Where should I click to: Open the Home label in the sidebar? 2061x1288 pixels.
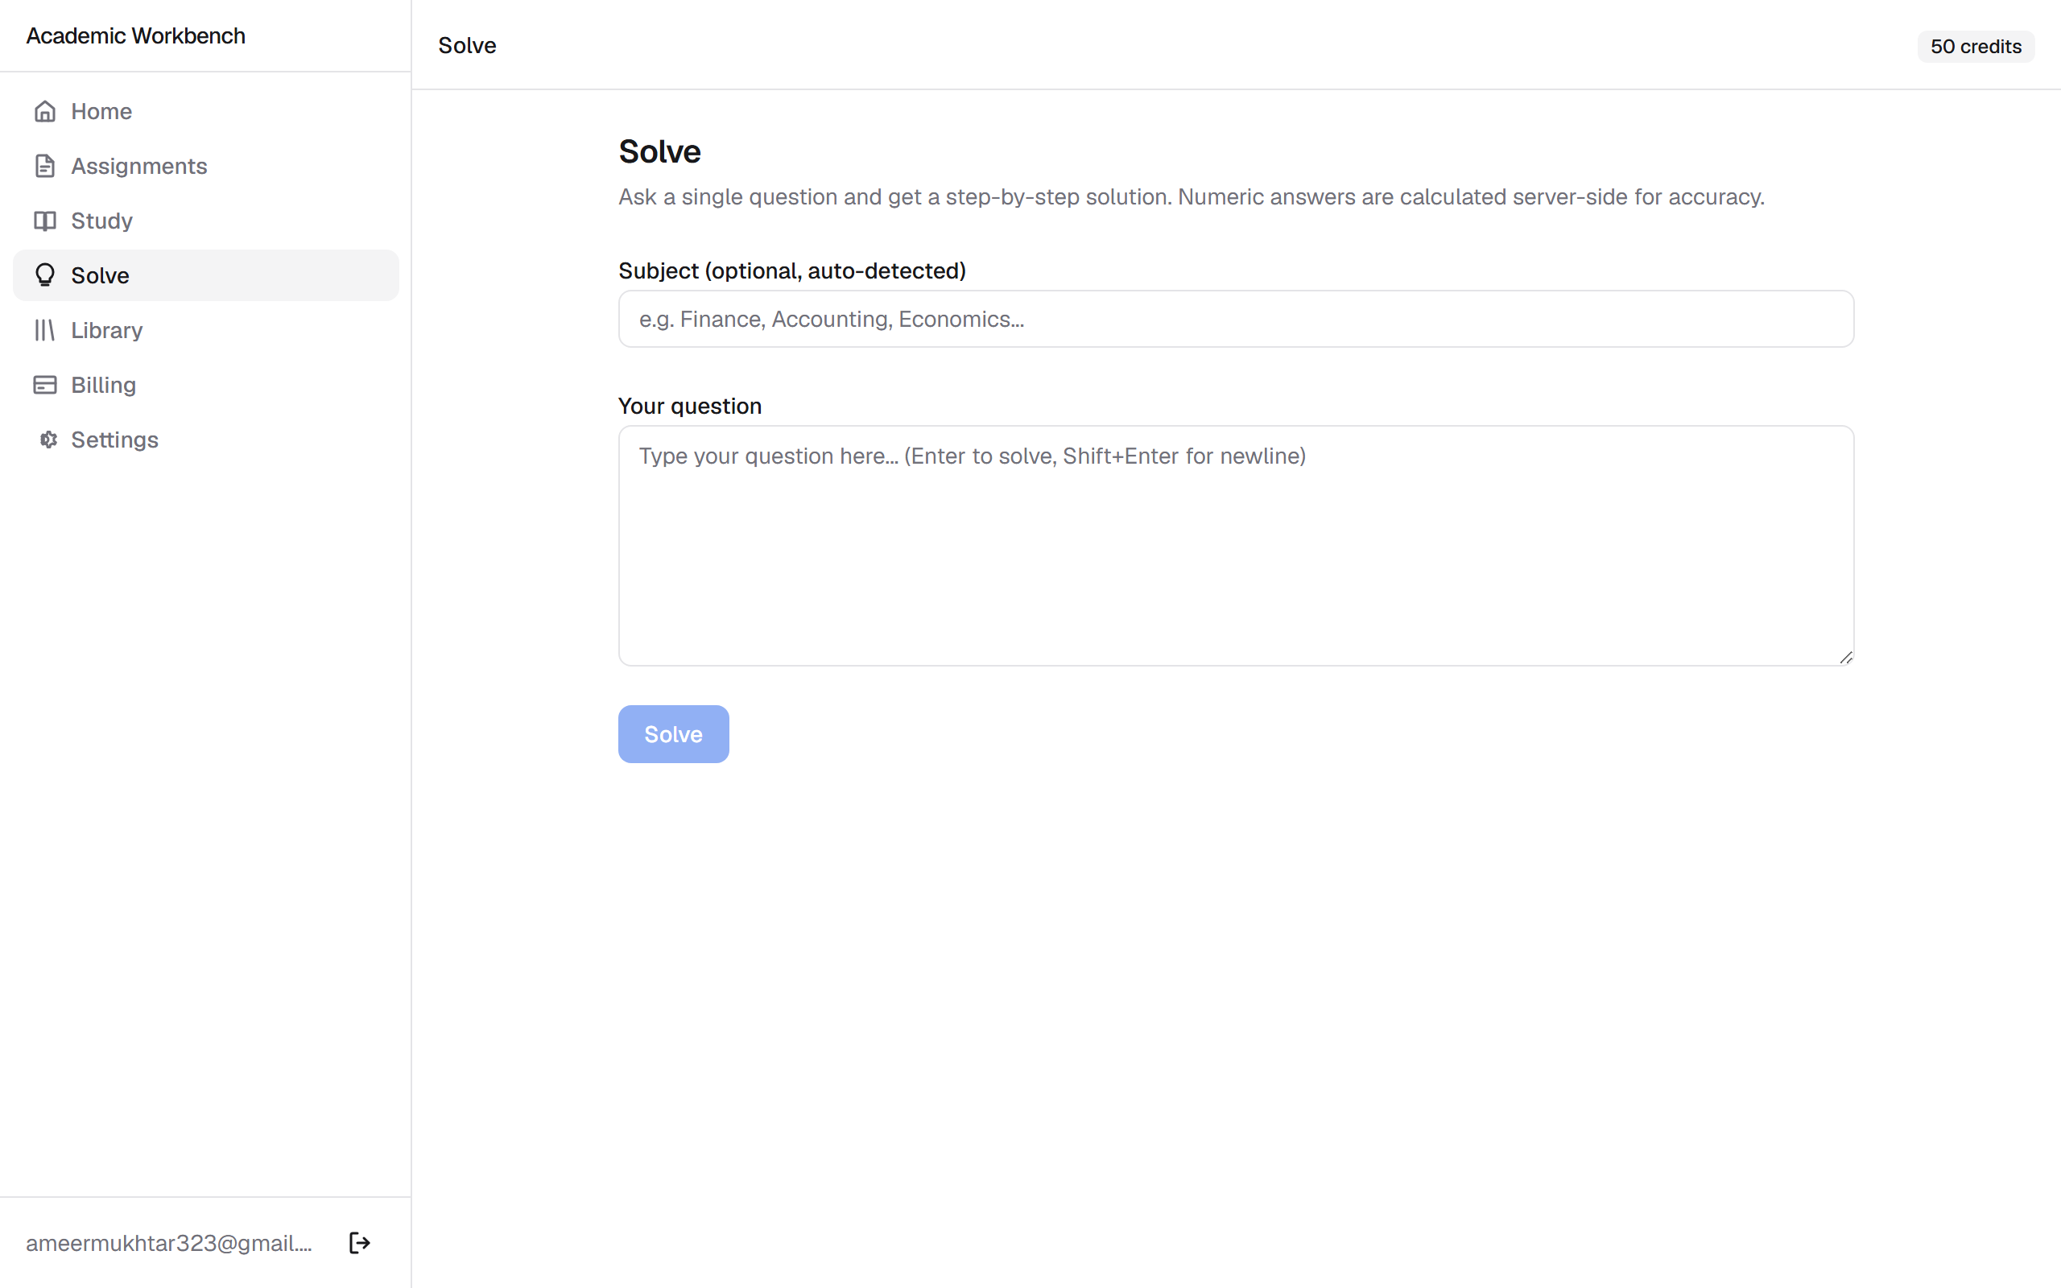101,112
